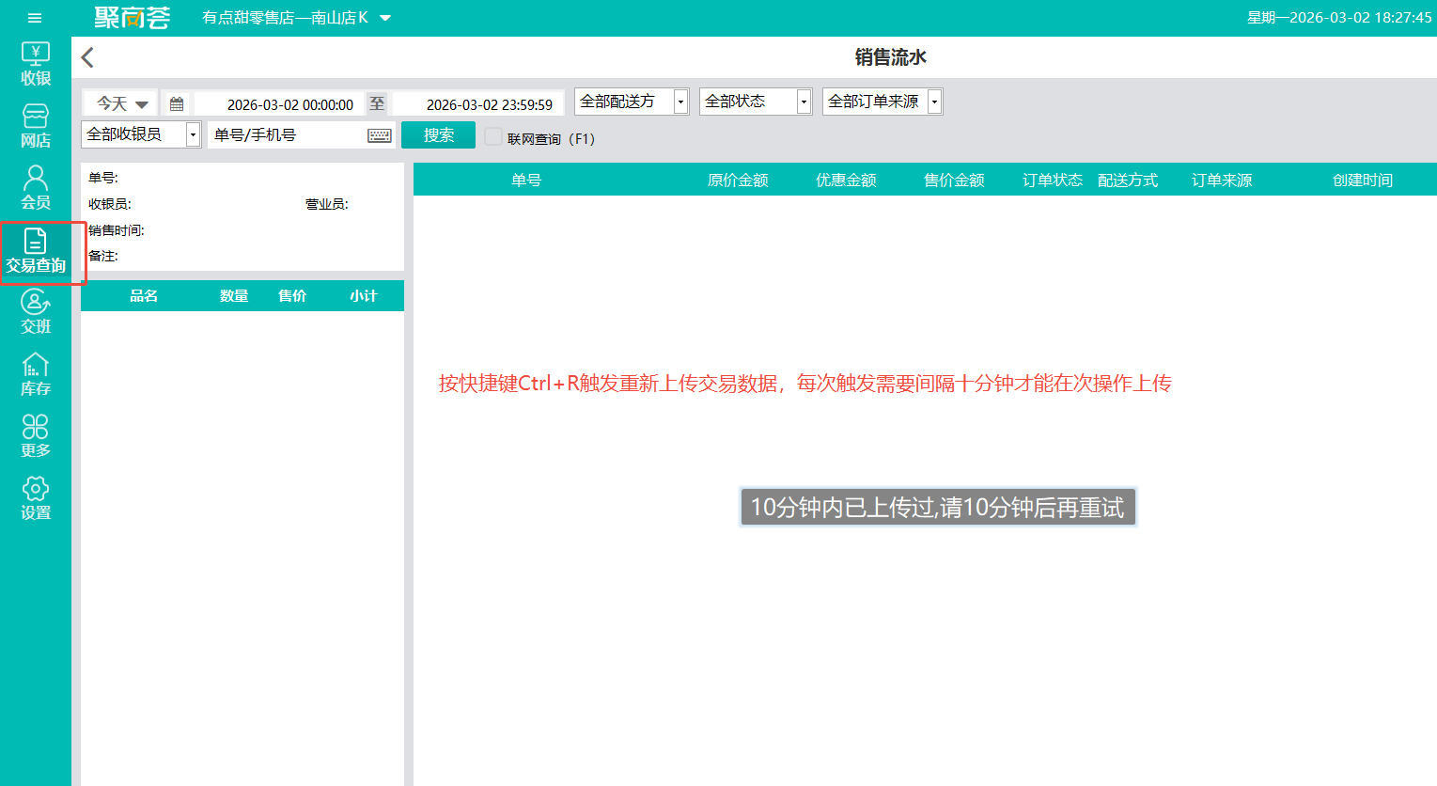Open the 库存 inventory icon
This screenshot has width=1437, height=786.
point(36,374)
